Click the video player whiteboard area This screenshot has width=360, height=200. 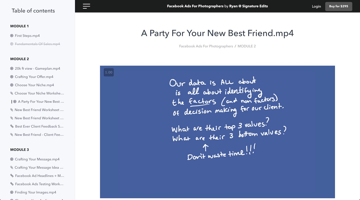click(217, 132)
